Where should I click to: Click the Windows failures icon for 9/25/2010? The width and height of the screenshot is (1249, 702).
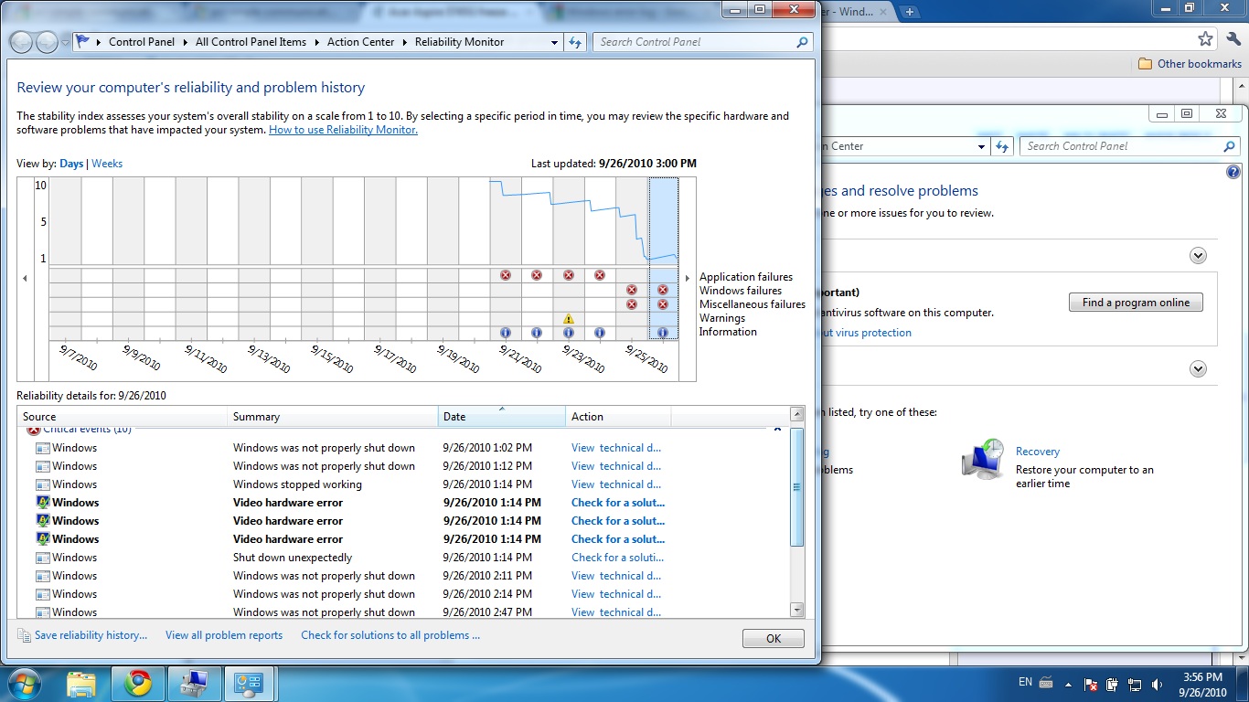point(632,290)
